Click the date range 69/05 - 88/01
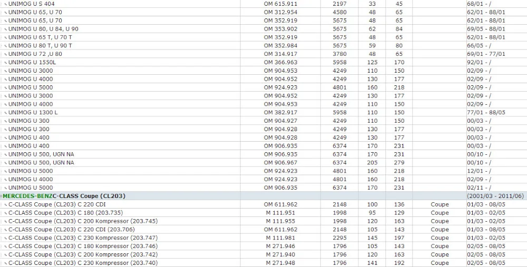Viewport: 527px width, 267px height. pos(486,29)
